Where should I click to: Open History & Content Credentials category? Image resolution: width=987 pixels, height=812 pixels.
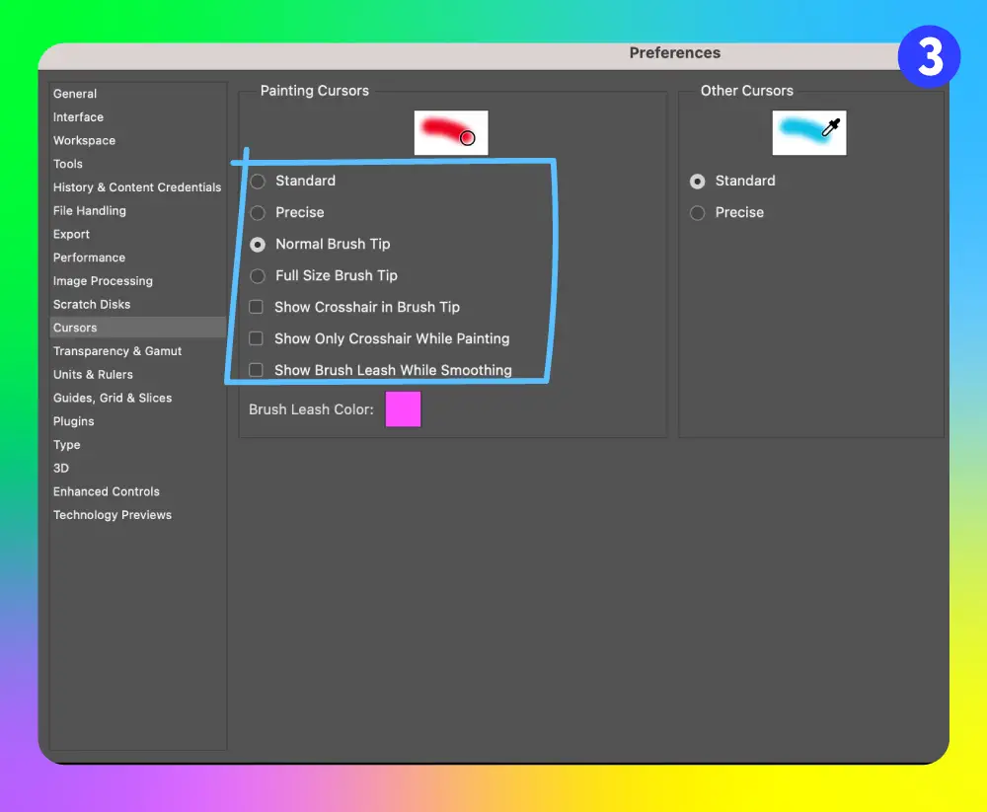(x=137, y=186)
